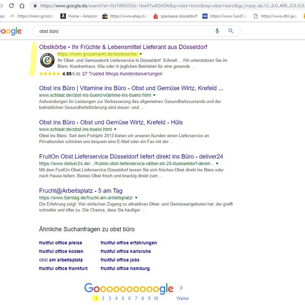Go to results page 4
This screenshot has width=305, height=305.
[x=116, y=298]
